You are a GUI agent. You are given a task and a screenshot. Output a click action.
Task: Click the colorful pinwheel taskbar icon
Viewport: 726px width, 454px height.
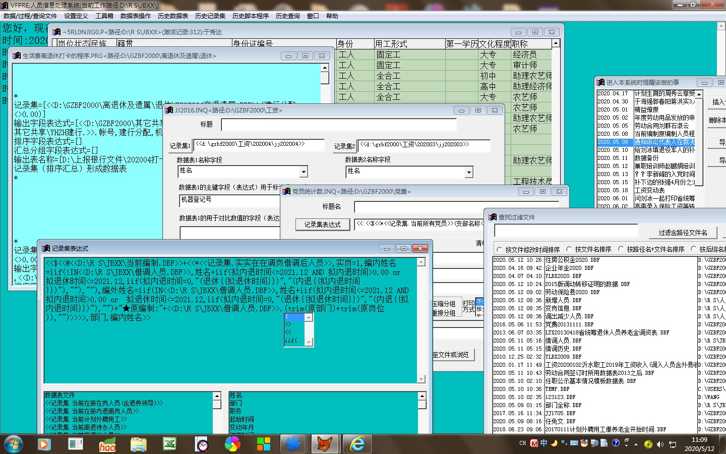pyautogui.click(x=232, y=444)
